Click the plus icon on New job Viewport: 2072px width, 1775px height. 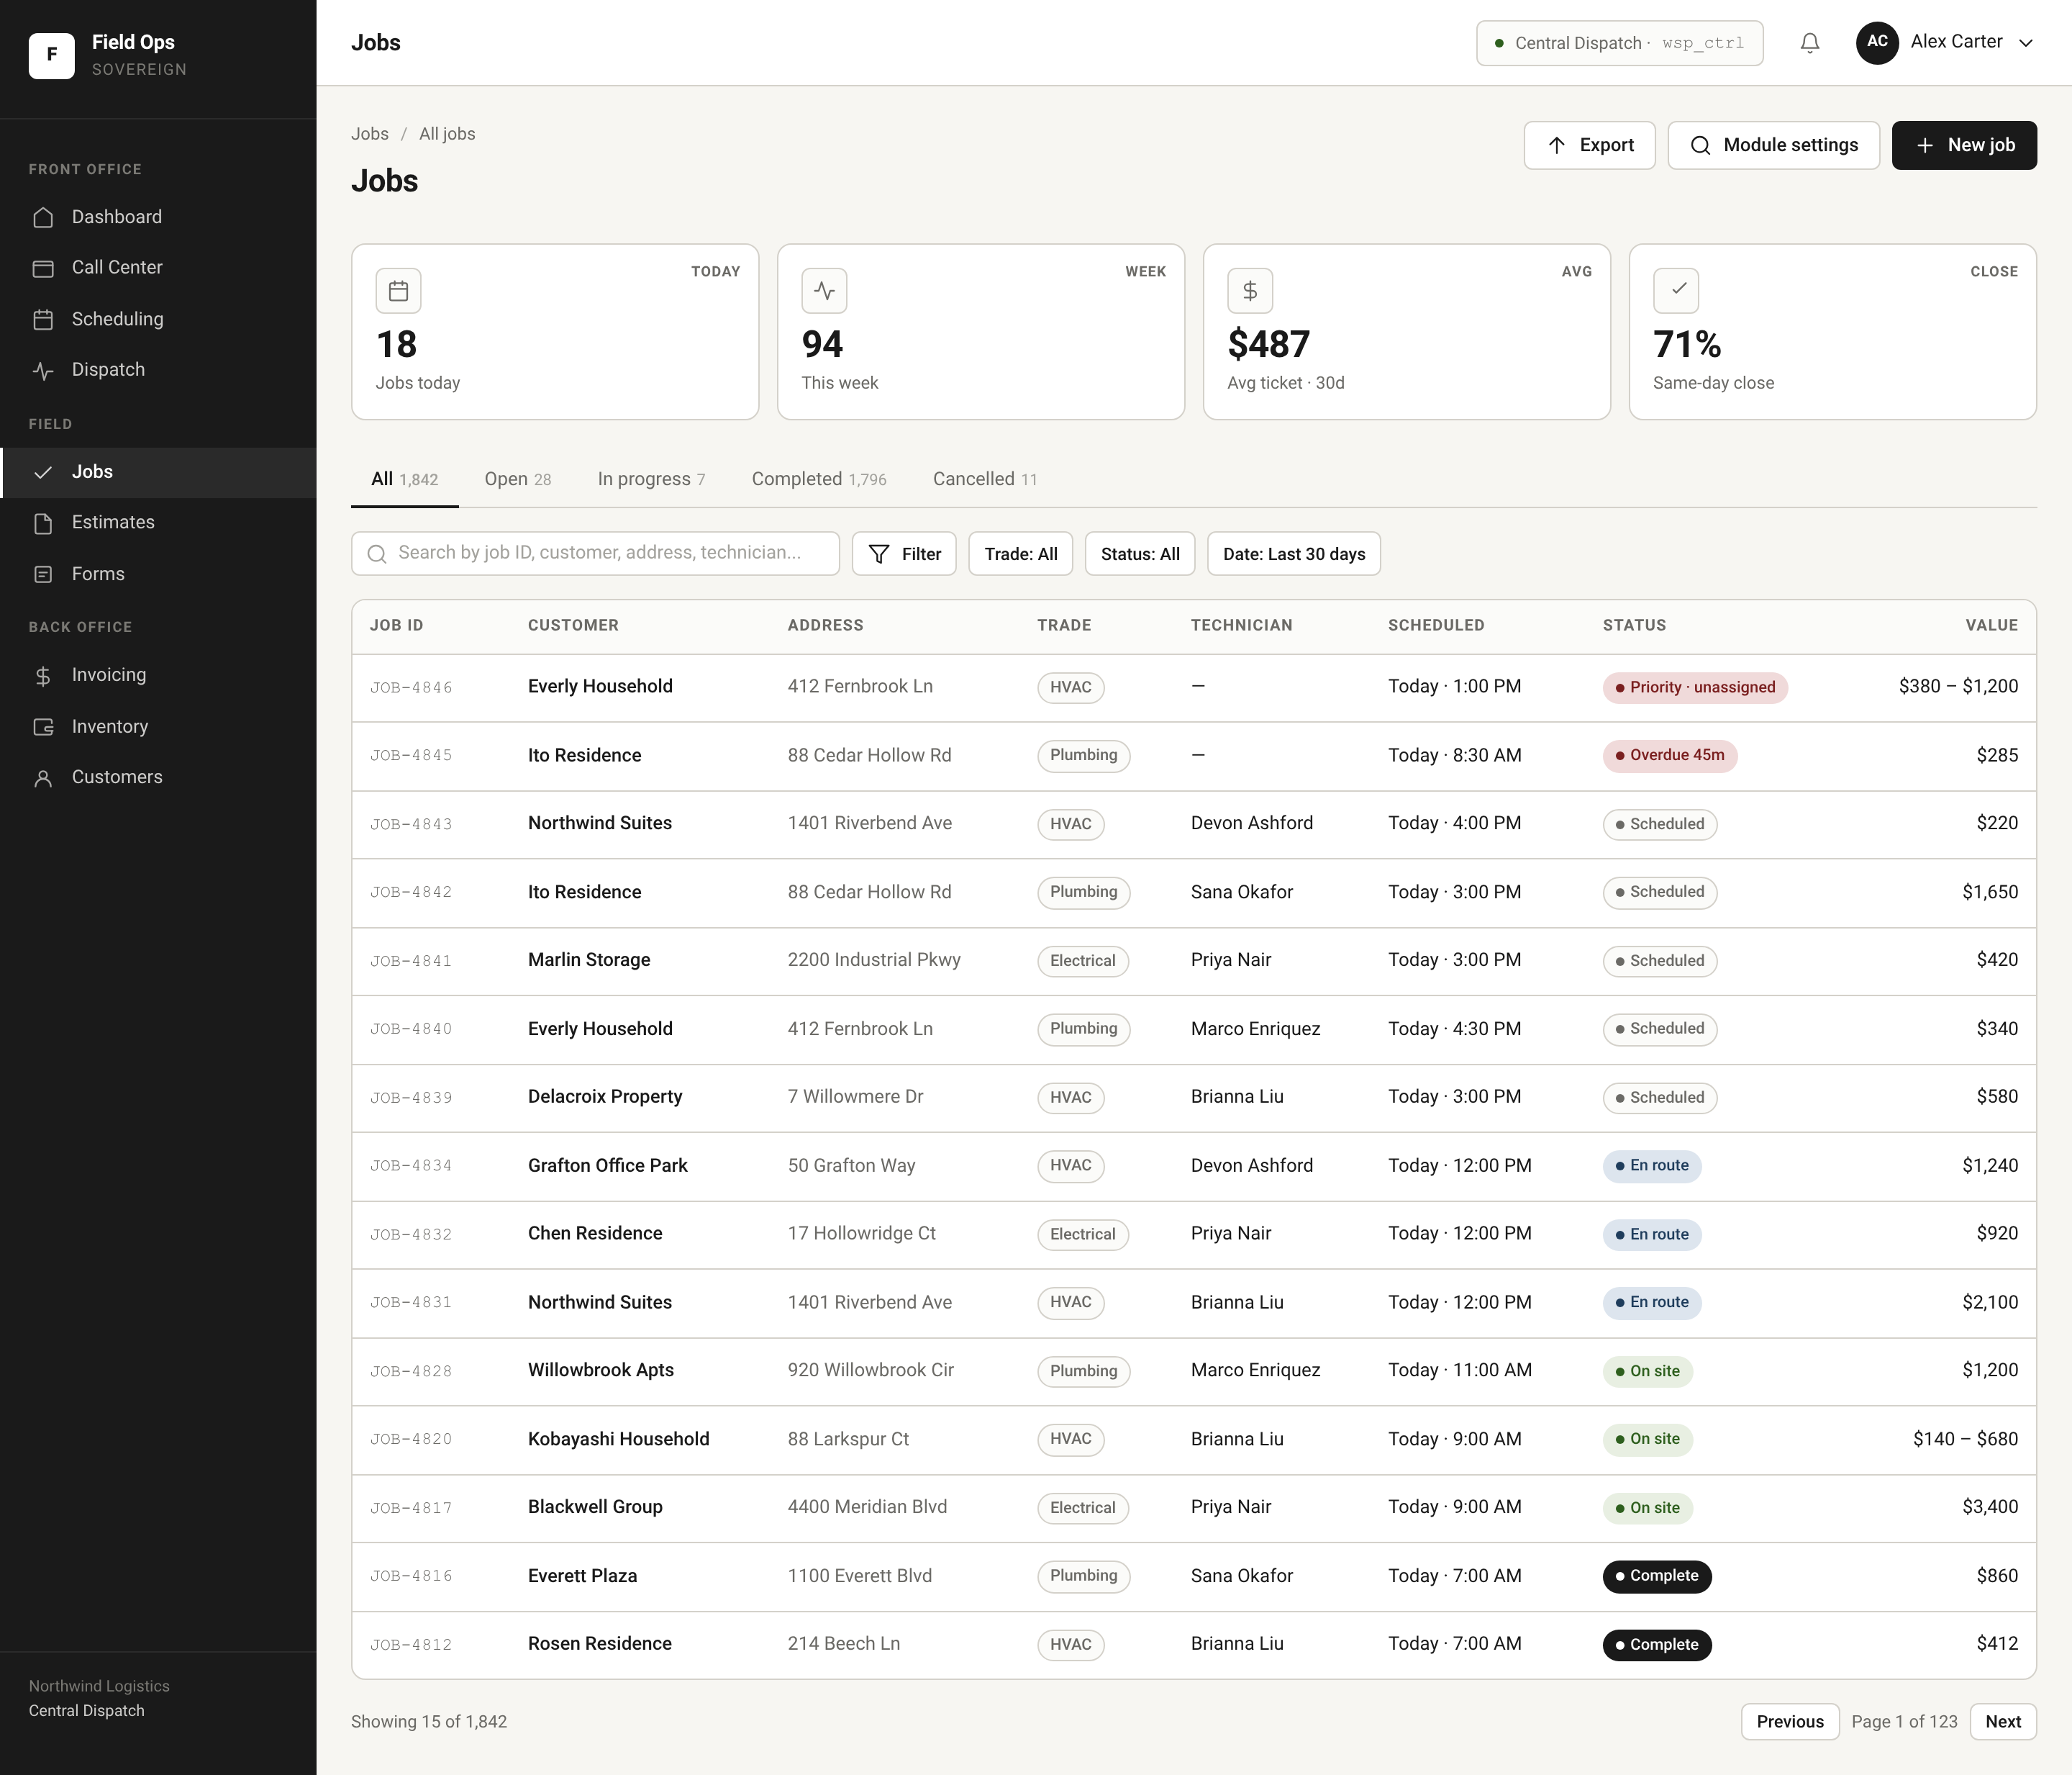coord(1925,145)
